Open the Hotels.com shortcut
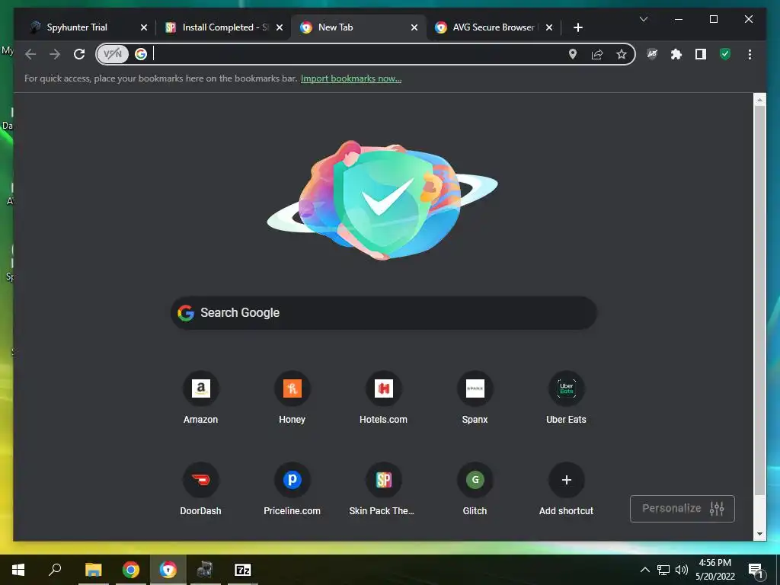Screen dimensions: 780x585 [384, 388]
